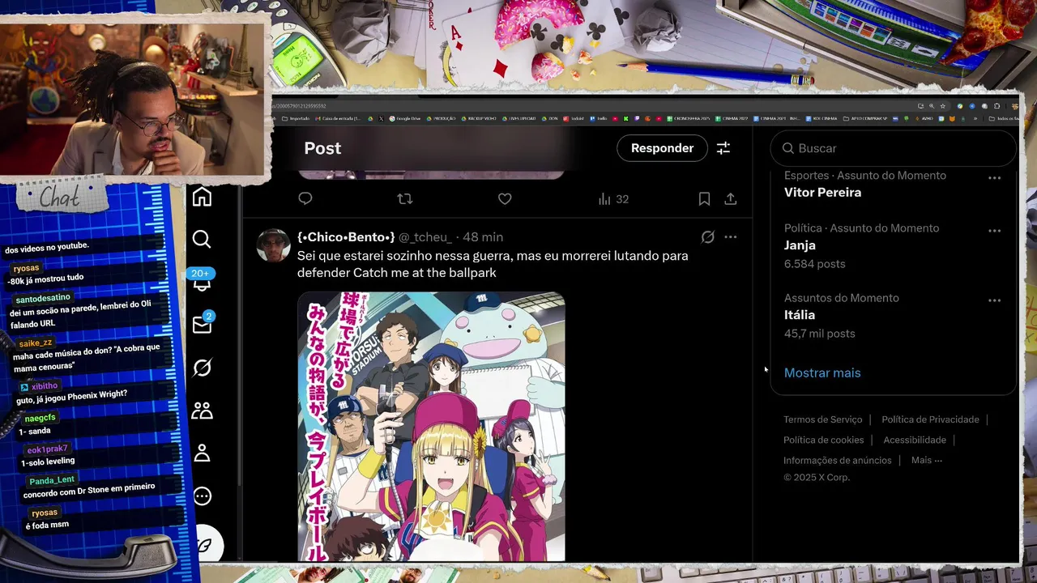The image size is (1037, 583).
Task: Open the Google Drive bookmark
Action: point(404,118)
